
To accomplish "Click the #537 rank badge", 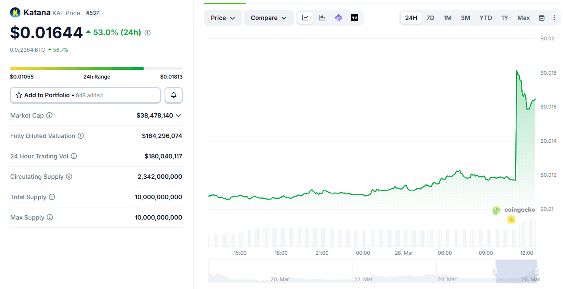I will pos(92,13).
